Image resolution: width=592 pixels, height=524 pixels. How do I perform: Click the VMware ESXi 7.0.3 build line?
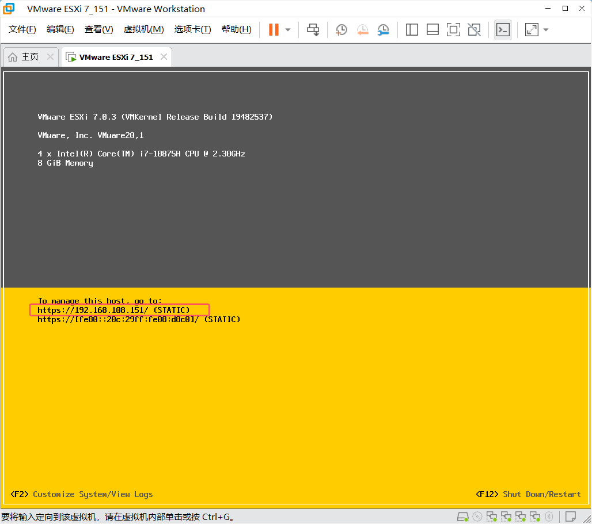pyautogui.click(x=155, y=117)
